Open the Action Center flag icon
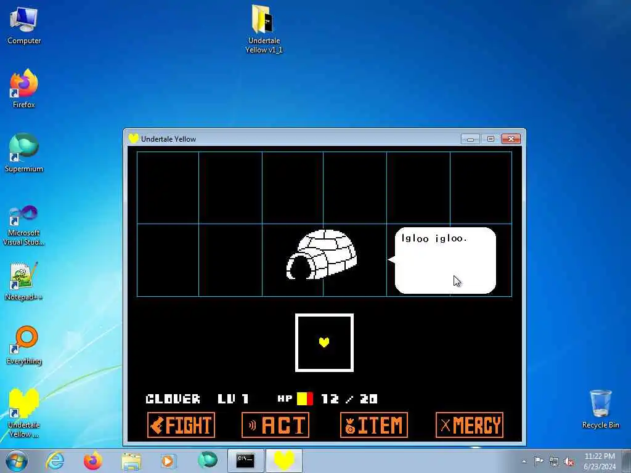Image resolution: width=631 pixels, height=473 pixels. (x=539, y=461)
